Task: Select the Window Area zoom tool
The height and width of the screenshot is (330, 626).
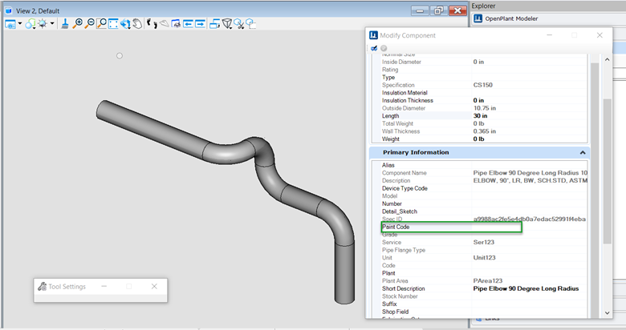Action: coord(101,24)
